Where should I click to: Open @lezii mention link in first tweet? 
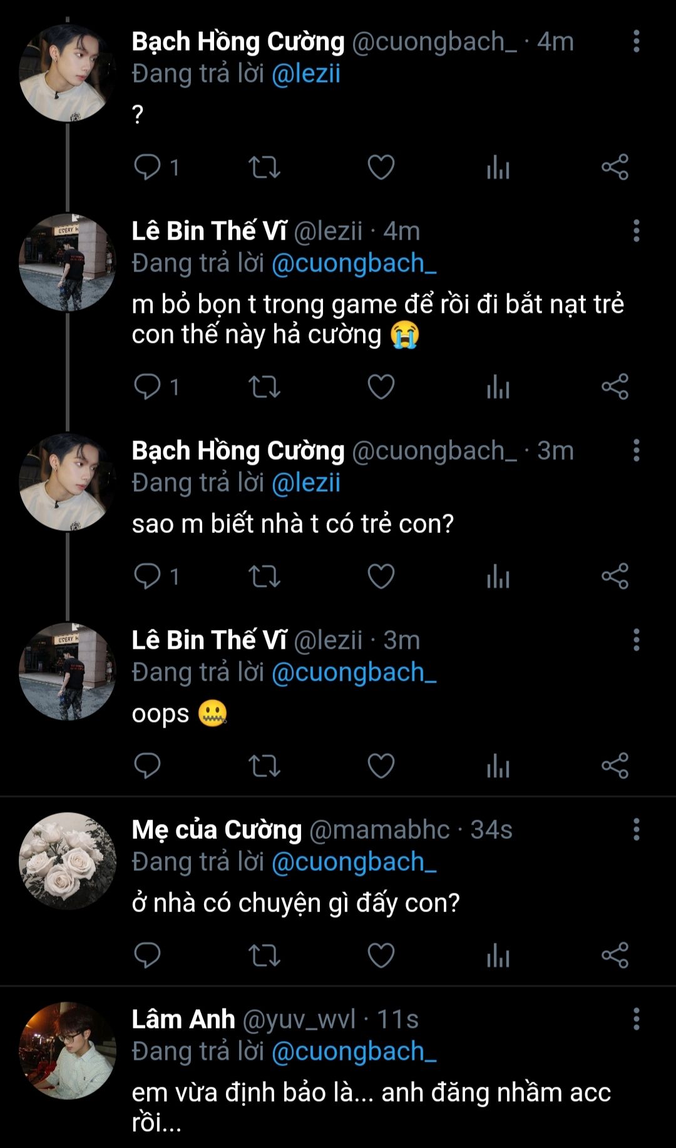(306, 74)
